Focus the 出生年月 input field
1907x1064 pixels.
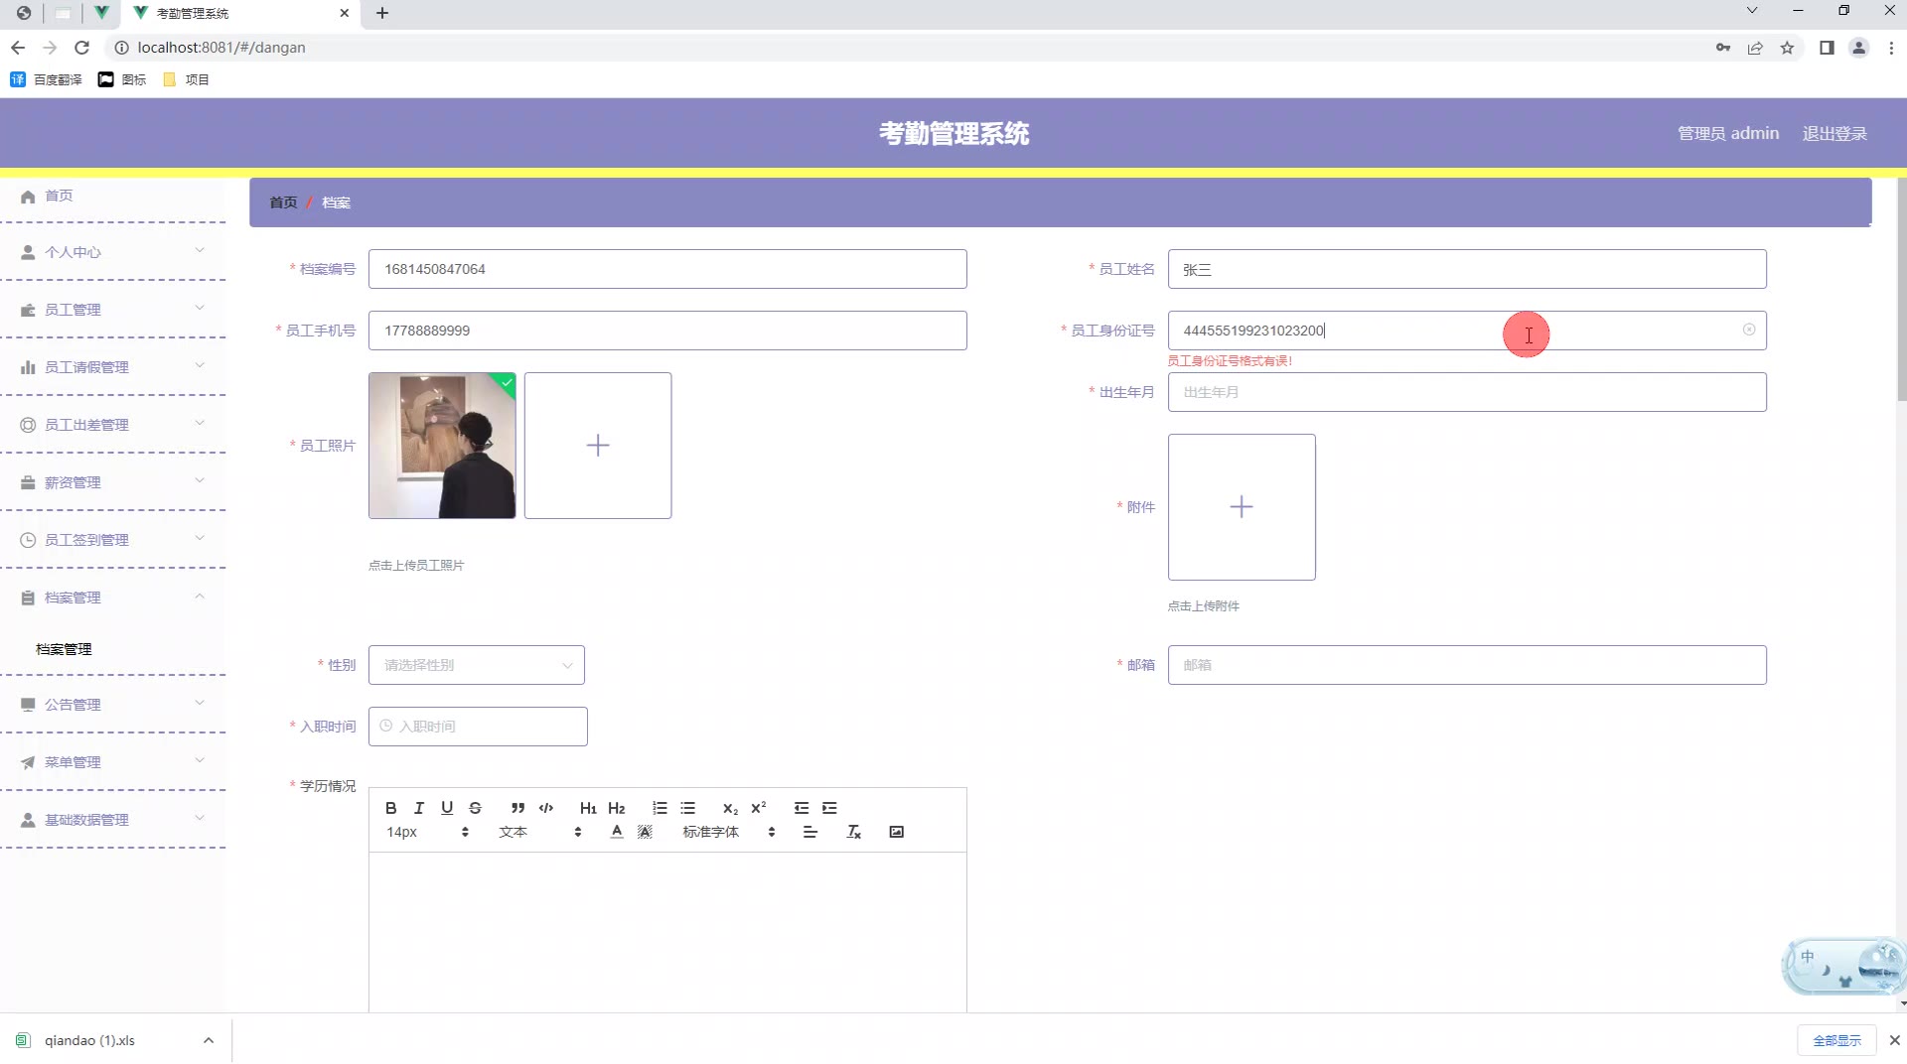pyautogui.click(x=1467, y=392)
